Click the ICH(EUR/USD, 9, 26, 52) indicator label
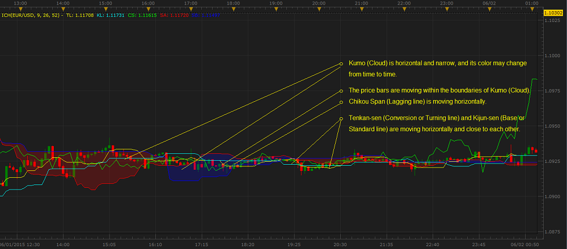 click(31, 15)
